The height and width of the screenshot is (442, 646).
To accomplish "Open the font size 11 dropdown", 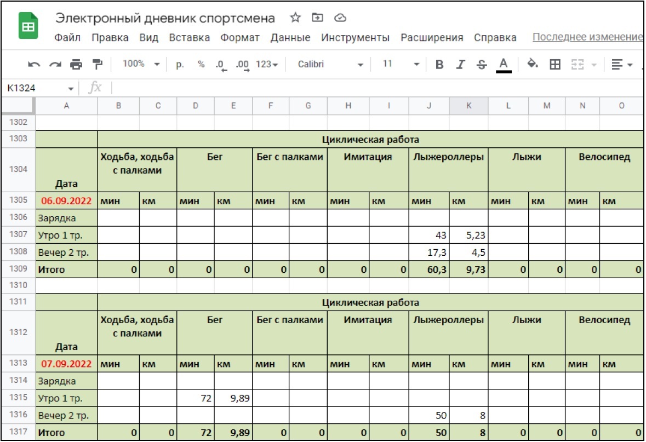I will coord(396,65).
